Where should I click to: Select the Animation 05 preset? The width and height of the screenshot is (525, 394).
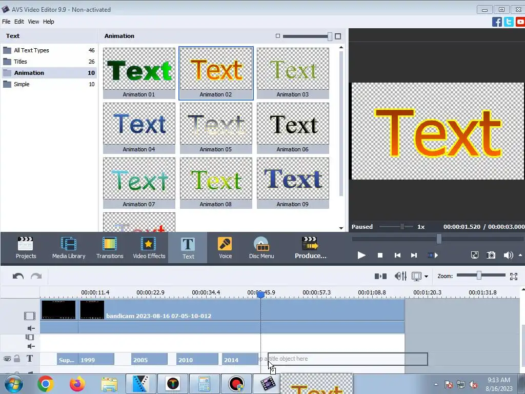pos(216,128)
